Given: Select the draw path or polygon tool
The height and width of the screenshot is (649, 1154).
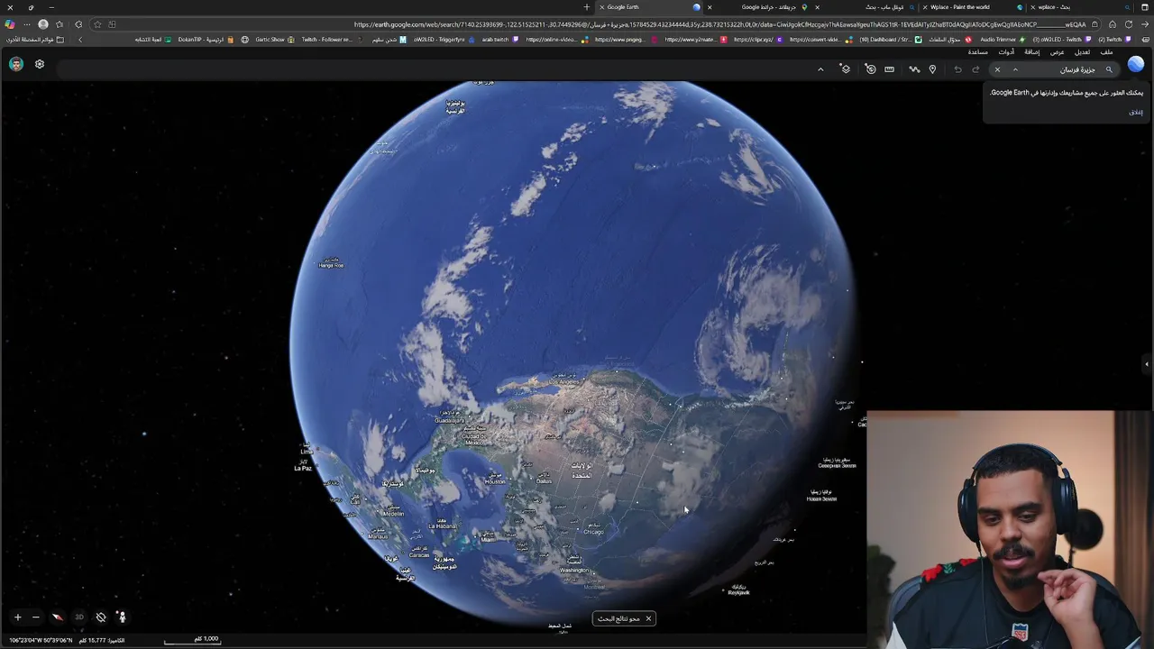Looking at the screenshot, I should (x=914, y=69).
